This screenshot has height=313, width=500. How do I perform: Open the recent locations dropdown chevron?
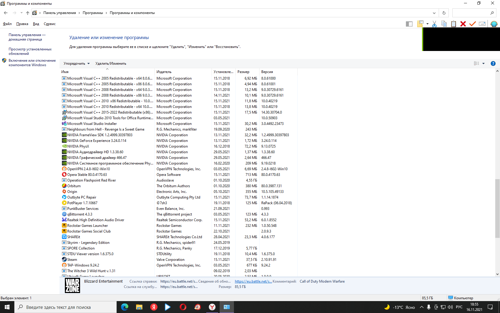coord(21,13)
